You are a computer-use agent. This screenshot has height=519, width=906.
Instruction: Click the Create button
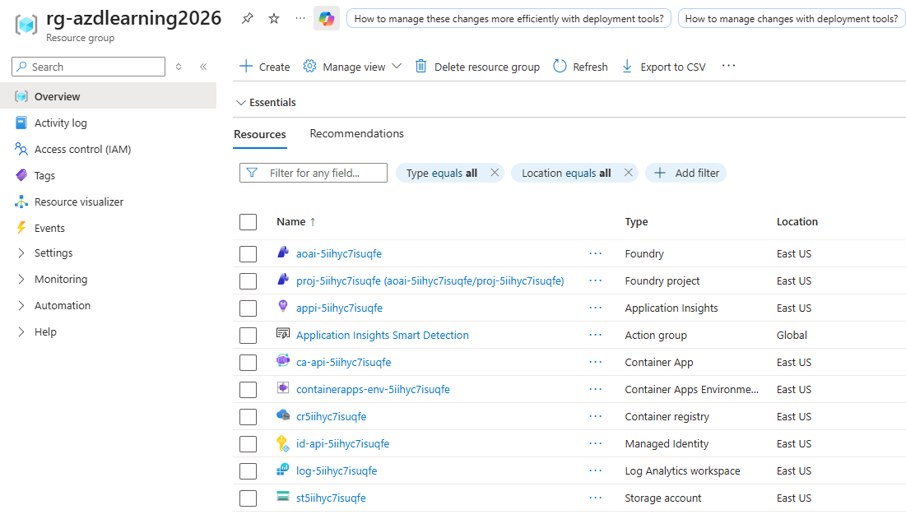[x=265, y=67]
